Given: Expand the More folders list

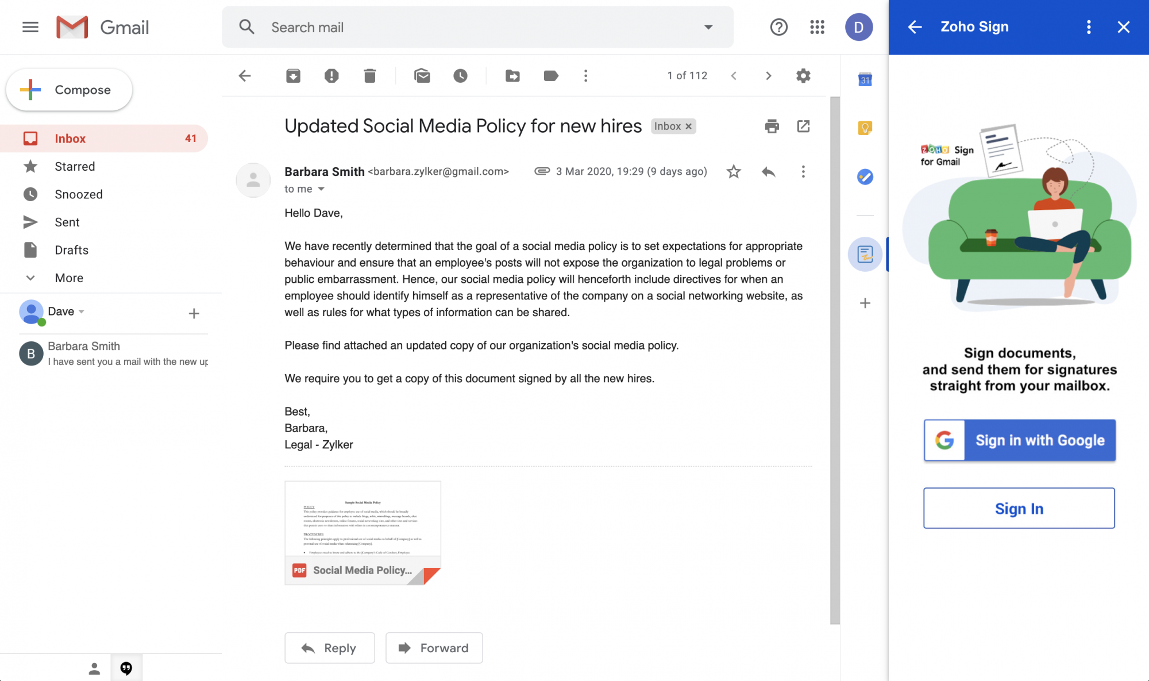Looking at the screenshot, I should (x=69, y=278).
